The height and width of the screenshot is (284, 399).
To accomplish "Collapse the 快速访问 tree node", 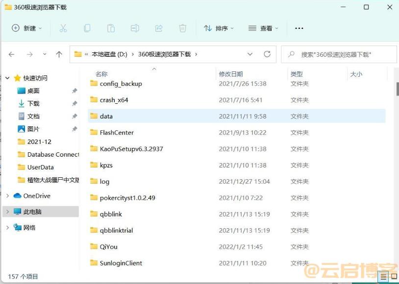I will pos(7,78).
